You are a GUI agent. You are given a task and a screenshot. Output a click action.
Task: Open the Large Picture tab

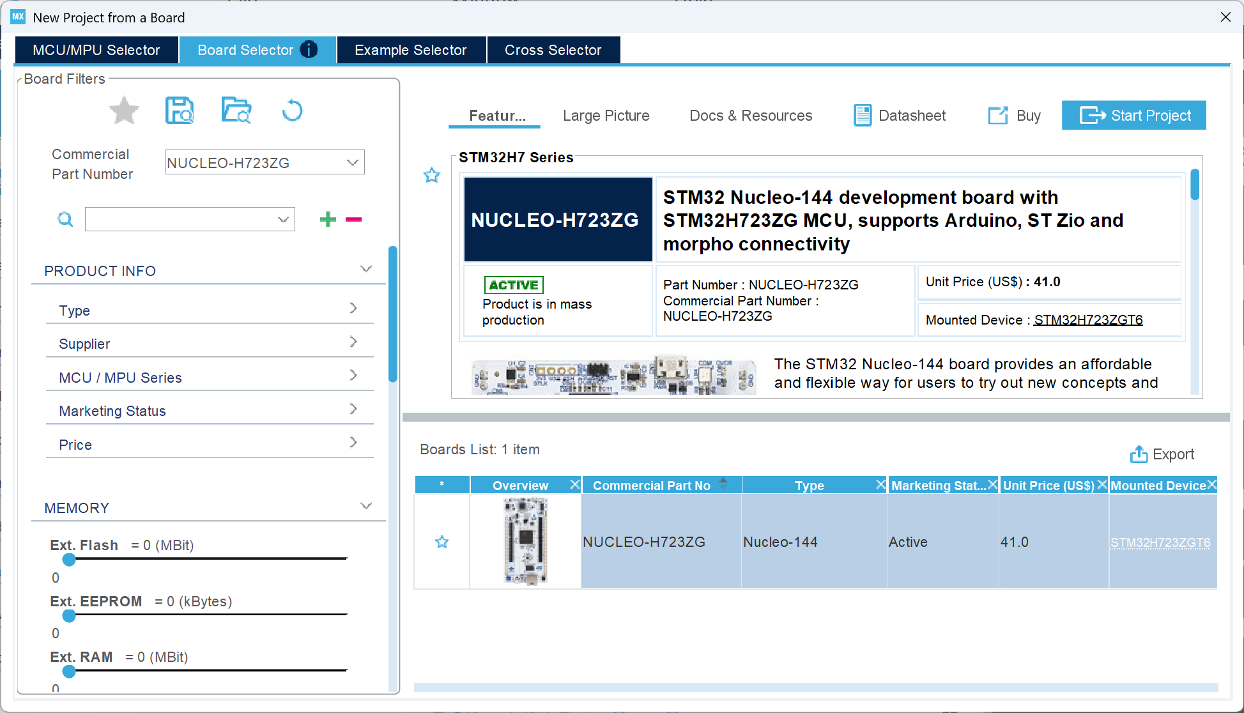coord(606,116)
